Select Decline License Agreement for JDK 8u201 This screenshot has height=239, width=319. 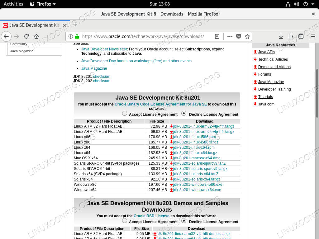184,113
